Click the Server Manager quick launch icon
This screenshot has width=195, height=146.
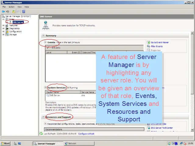pyautogui.click(x=15, y=144)
